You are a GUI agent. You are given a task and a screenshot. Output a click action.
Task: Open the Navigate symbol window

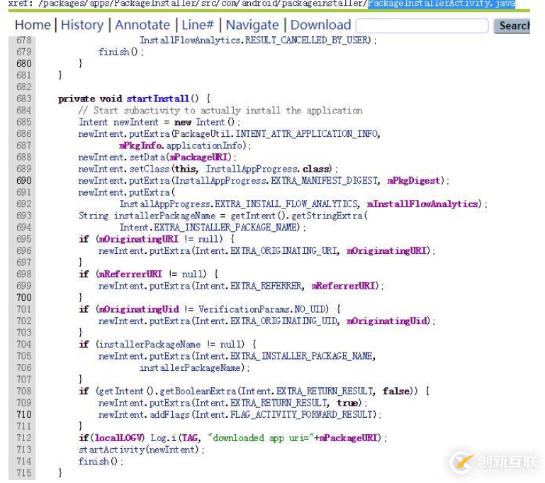(x=252, y=25)
